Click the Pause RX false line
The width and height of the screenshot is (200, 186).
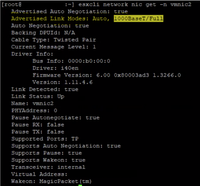[38, 125]
